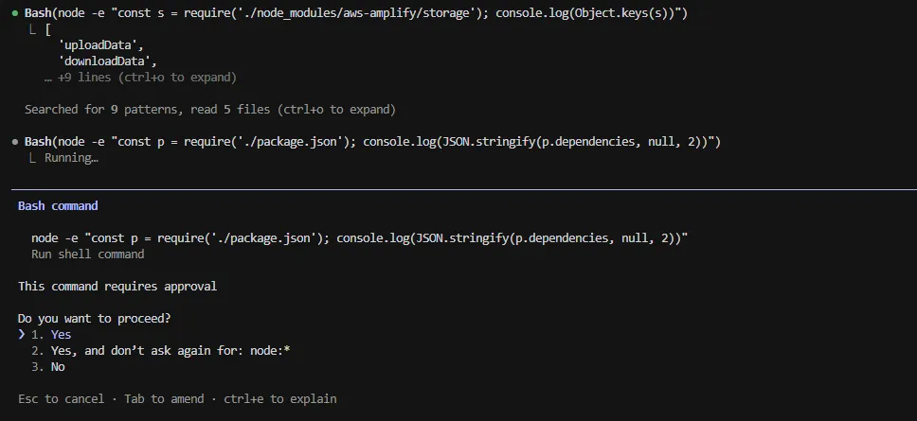Image resolution: width=917 pixels, height=421 pixels.
Task: Click the 'Esc to cancel' hint
Action: pyautogui.click(x=62, y=398)
